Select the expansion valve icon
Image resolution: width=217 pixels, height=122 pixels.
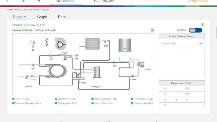click(x=65, y=56)
